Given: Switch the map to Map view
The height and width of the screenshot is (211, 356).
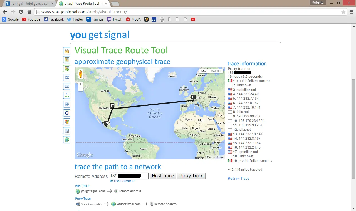Looking at the screenshot, I should [204, 71].
